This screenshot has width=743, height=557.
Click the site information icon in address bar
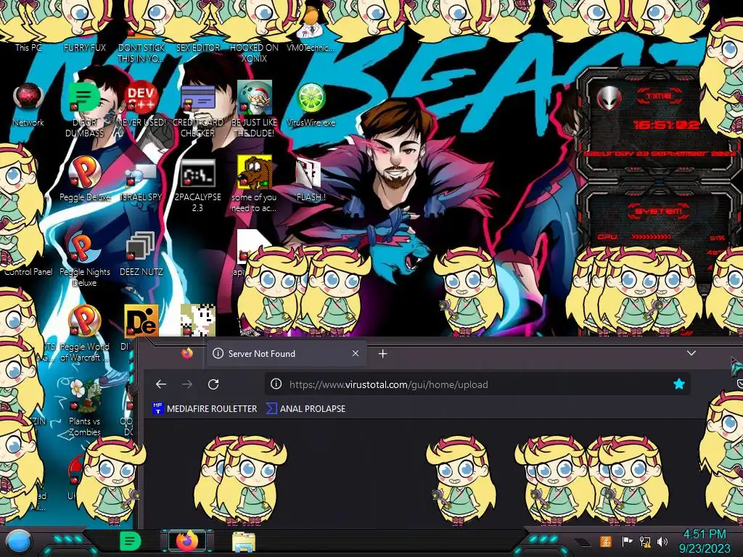tap(276, 384)
